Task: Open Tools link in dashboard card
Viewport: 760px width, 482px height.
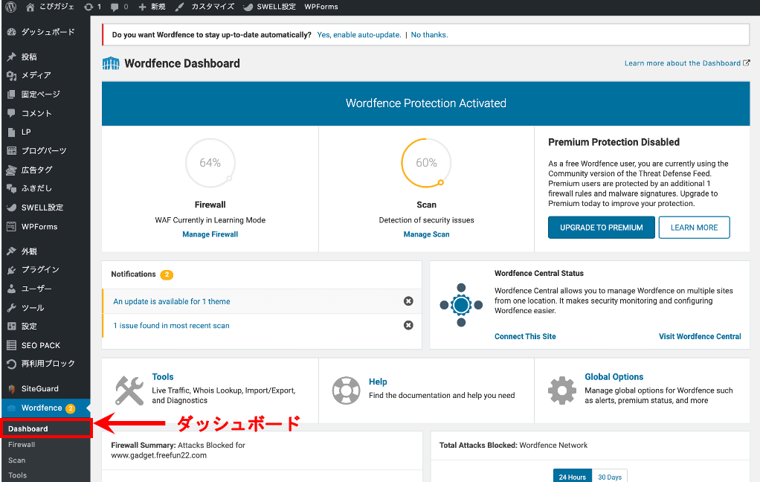Action: [163, 377]
